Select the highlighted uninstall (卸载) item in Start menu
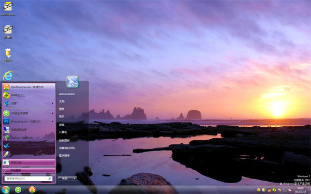The width and height of the screenshot is (311, 194). (x=29, y=162)
